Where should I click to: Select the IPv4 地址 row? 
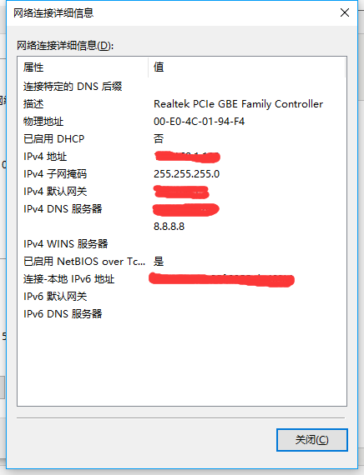[182, 157]
